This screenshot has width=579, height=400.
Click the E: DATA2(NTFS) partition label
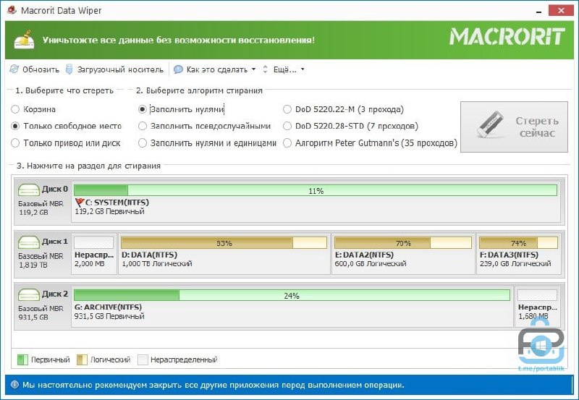pyautogui.click(x=364, y=255)
